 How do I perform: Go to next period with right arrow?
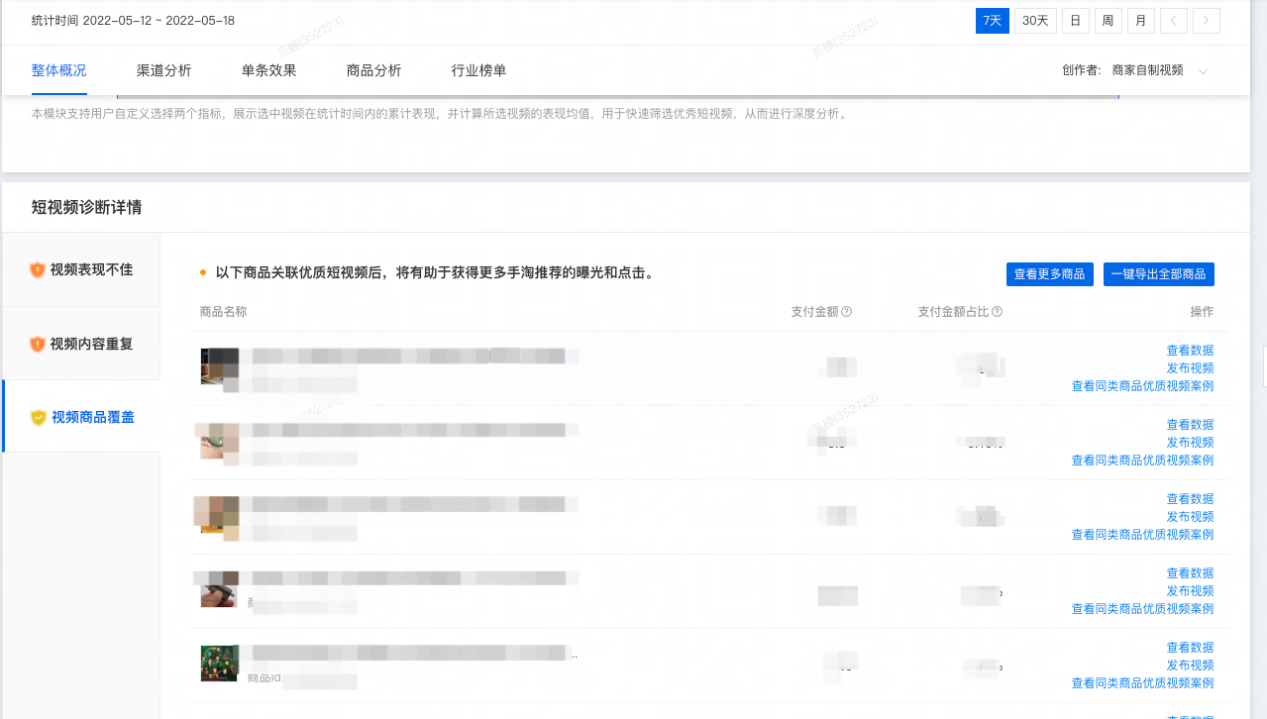1207,21
